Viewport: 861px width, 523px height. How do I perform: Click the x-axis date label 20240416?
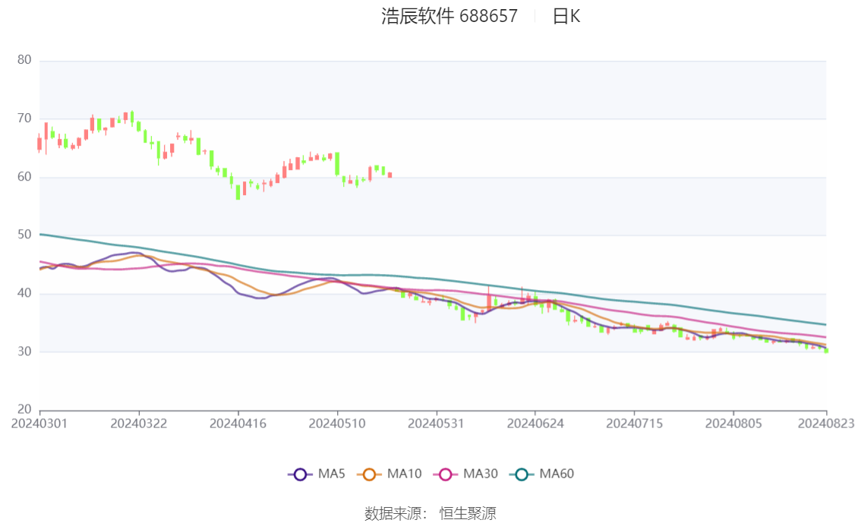pyautogui.click(x=238, y=424)
